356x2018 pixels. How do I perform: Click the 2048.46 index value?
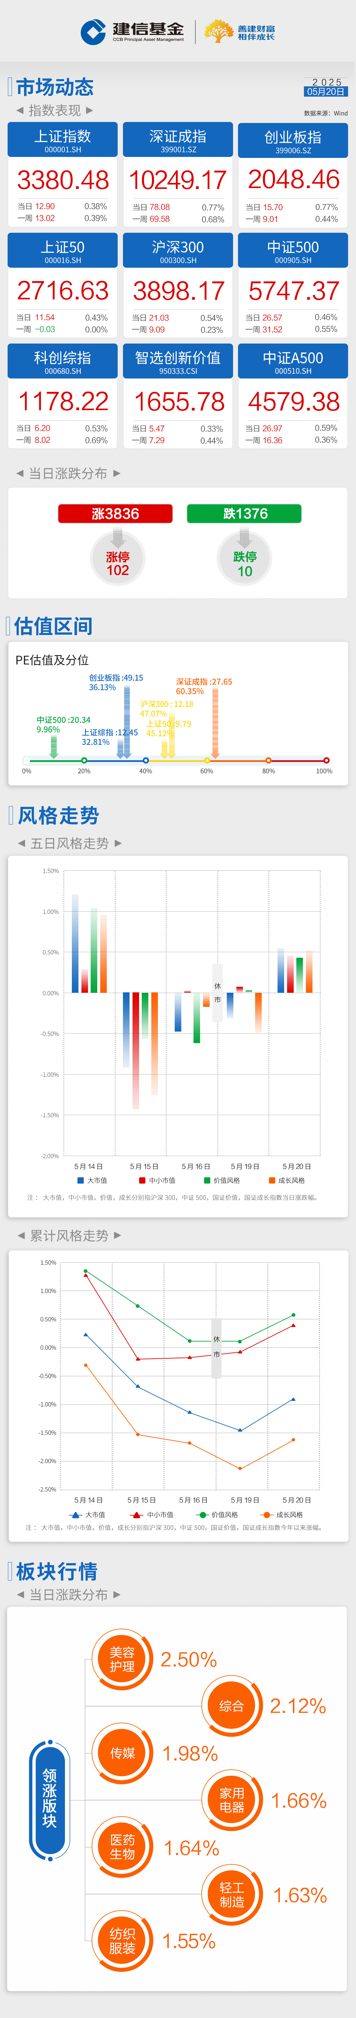(293, 179)
